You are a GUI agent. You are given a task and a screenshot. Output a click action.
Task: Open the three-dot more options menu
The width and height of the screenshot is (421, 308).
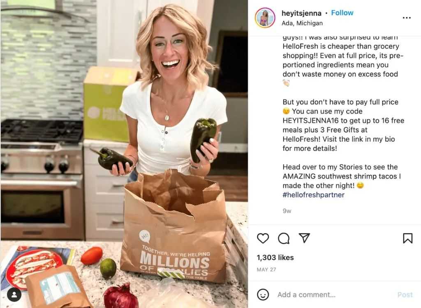tap(407, 18)
